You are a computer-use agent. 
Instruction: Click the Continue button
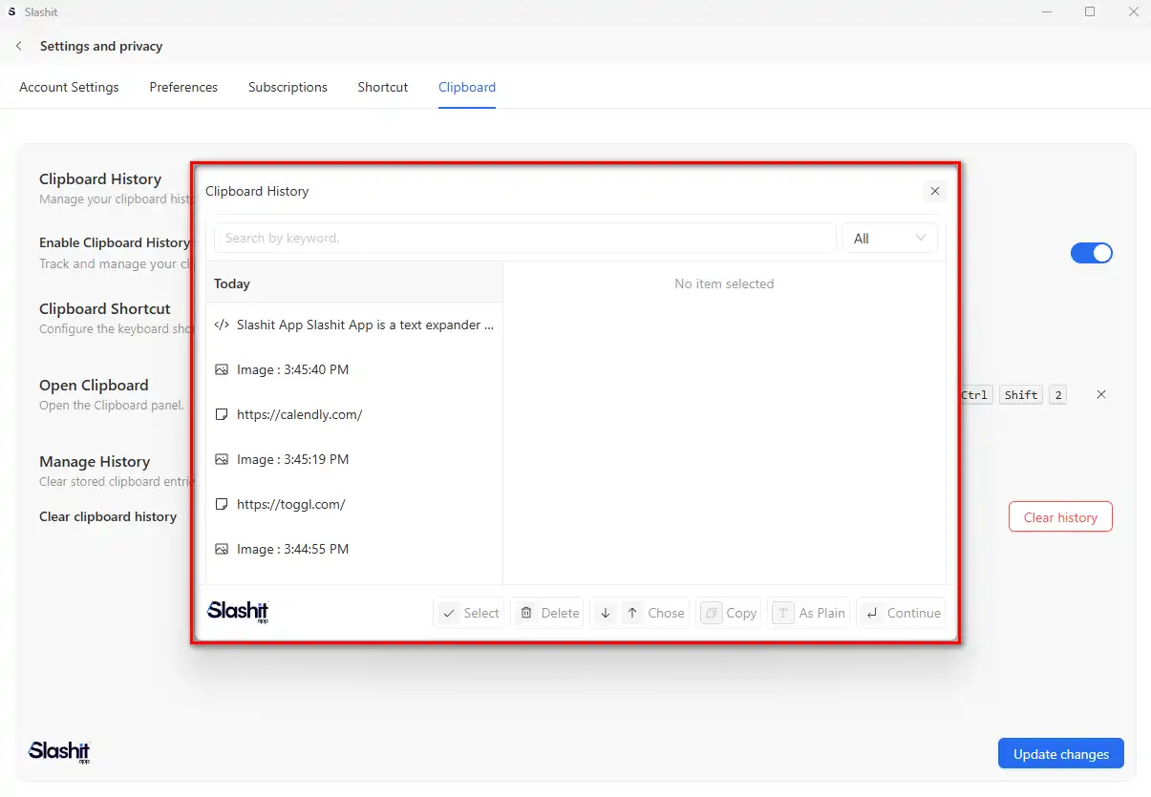point(902,613)
